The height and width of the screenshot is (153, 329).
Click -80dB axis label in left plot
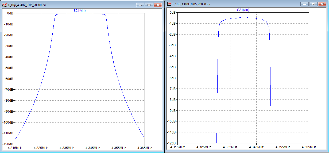(9, 101)
